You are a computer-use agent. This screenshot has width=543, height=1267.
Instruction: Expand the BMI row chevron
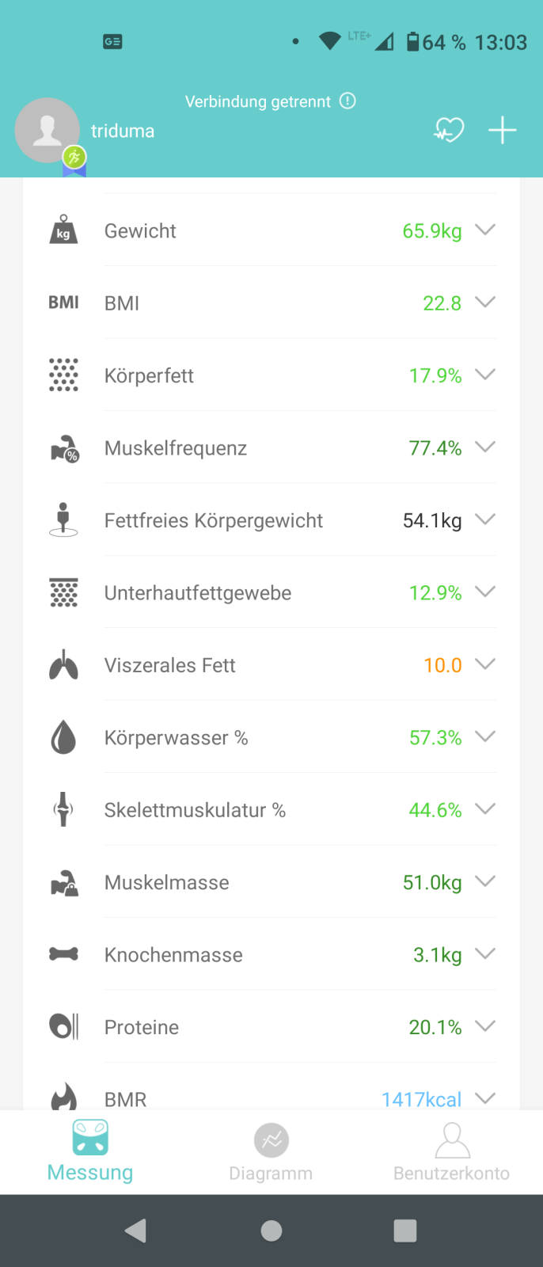point(485,302)
